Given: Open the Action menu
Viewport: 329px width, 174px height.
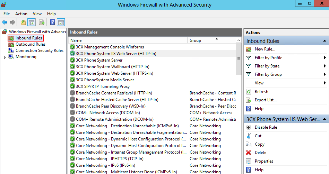Looking at the screenshot, I should pos(21,14).
